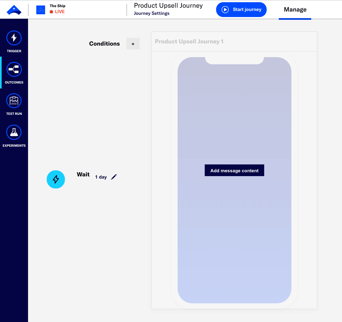Select the Outcomes sidebar icon
Viewport: 342px width, 322px height.
click(14, 70)
